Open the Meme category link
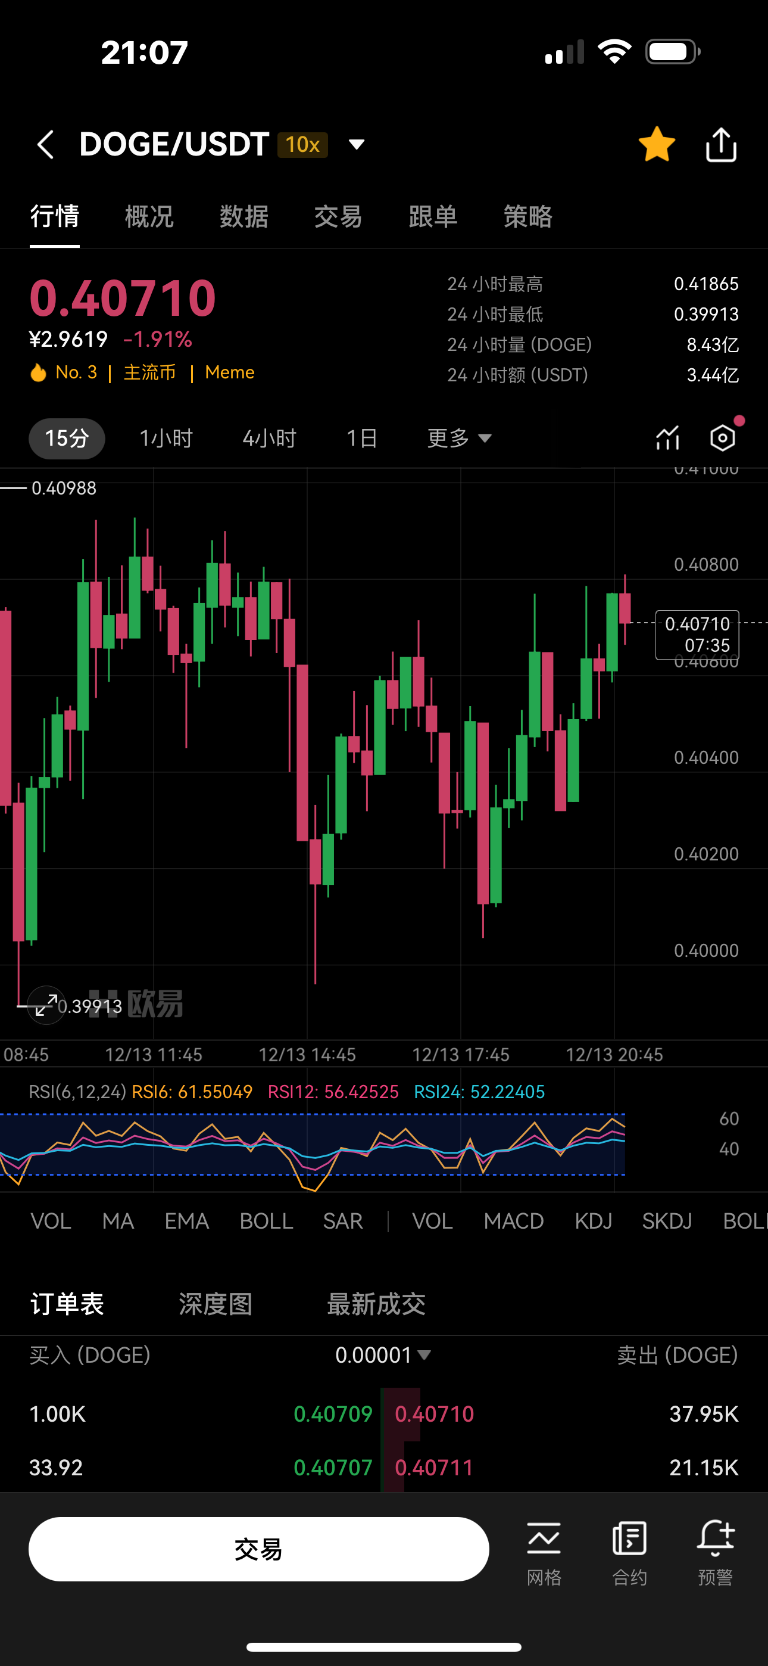The height and width of the screenshot is (1666, 768). click(x=229, y=372)
